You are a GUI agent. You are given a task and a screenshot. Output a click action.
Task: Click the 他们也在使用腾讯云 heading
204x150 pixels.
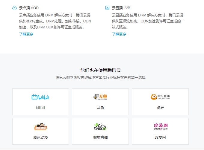pyautogui.click(x=100, y=70)
